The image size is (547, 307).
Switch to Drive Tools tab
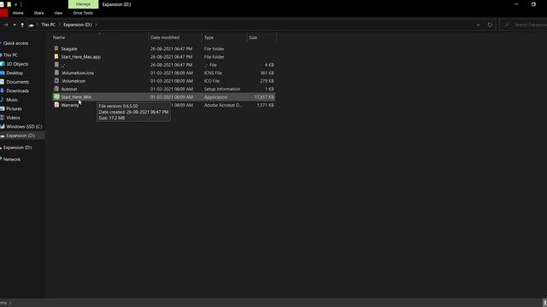(83, 13)
